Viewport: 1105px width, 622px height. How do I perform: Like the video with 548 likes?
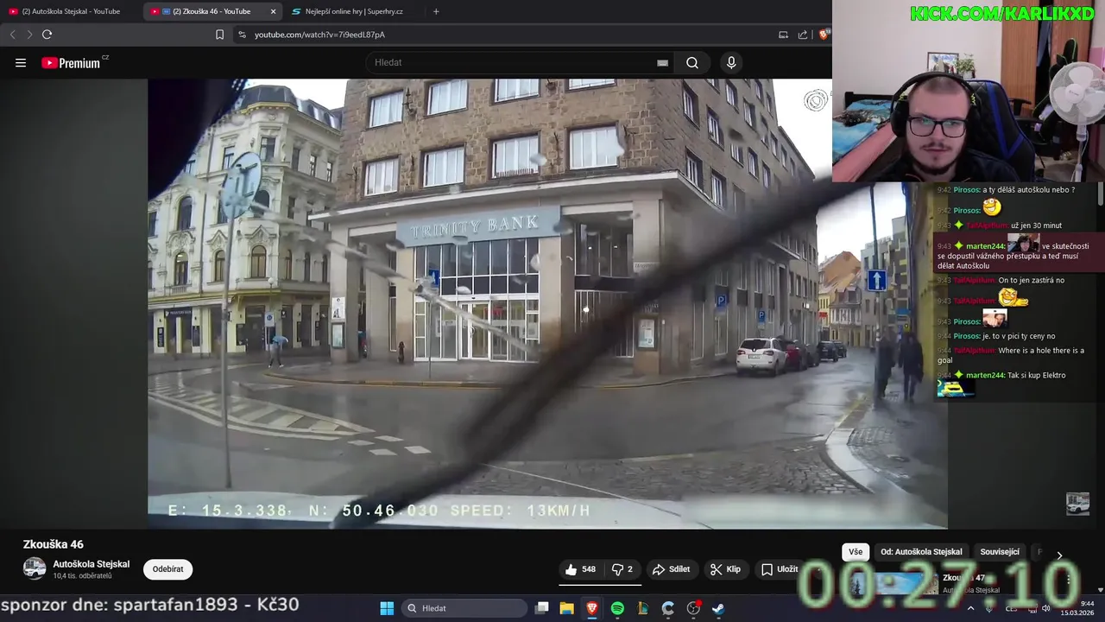point(580,569)
